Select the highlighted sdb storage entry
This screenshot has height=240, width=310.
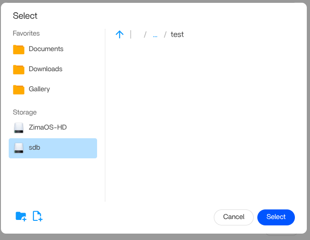pos(53,148)
